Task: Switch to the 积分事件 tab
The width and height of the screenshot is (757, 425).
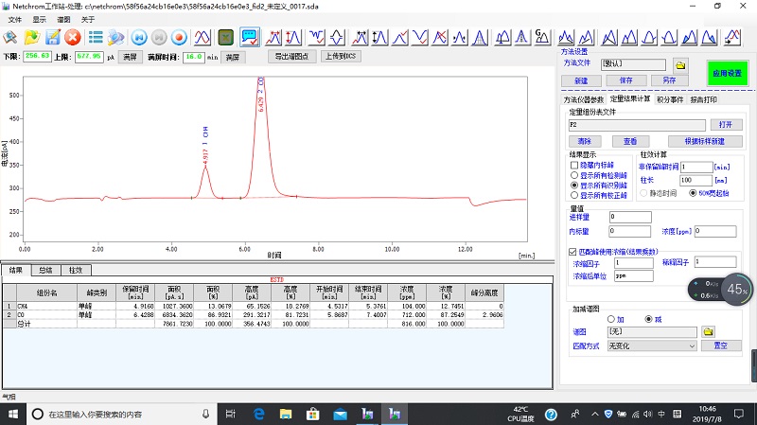Action: (x=670, y=99)
